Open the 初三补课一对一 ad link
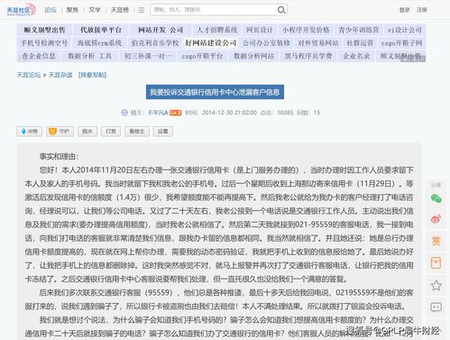 coord(148,56)
